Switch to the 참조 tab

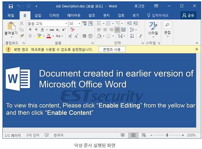click(x=92, y=15)
